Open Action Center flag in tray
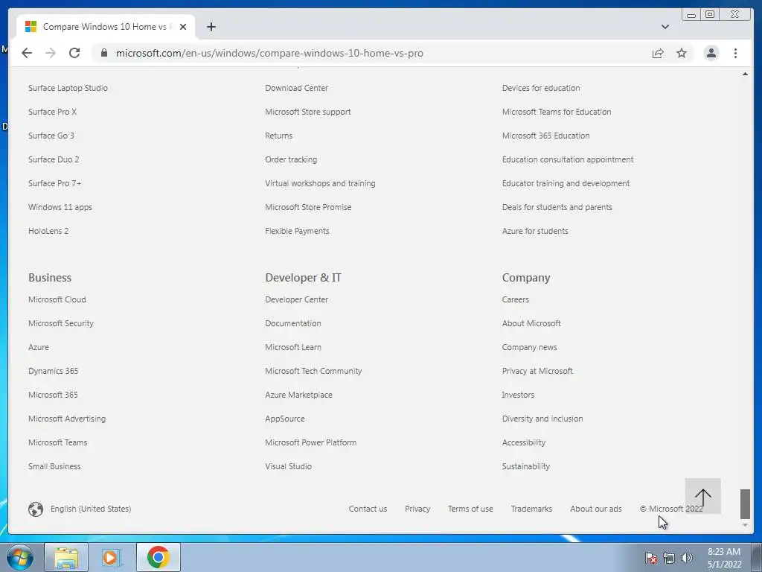This screenshot has height=572, width=762. [650, 558]
